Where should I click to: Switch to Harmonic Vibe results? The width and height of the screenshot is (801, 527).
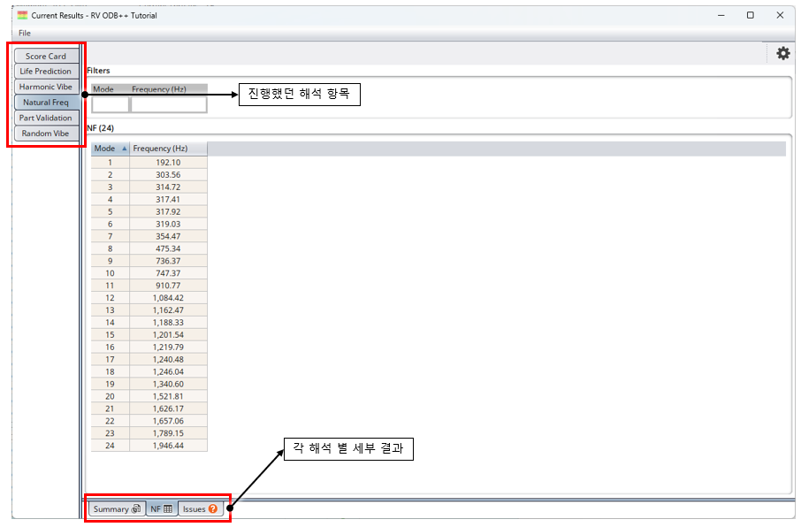pos(46,87)
